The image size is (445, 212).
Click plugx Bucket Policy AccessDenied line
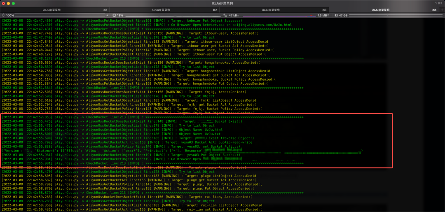tap(132, 184)
